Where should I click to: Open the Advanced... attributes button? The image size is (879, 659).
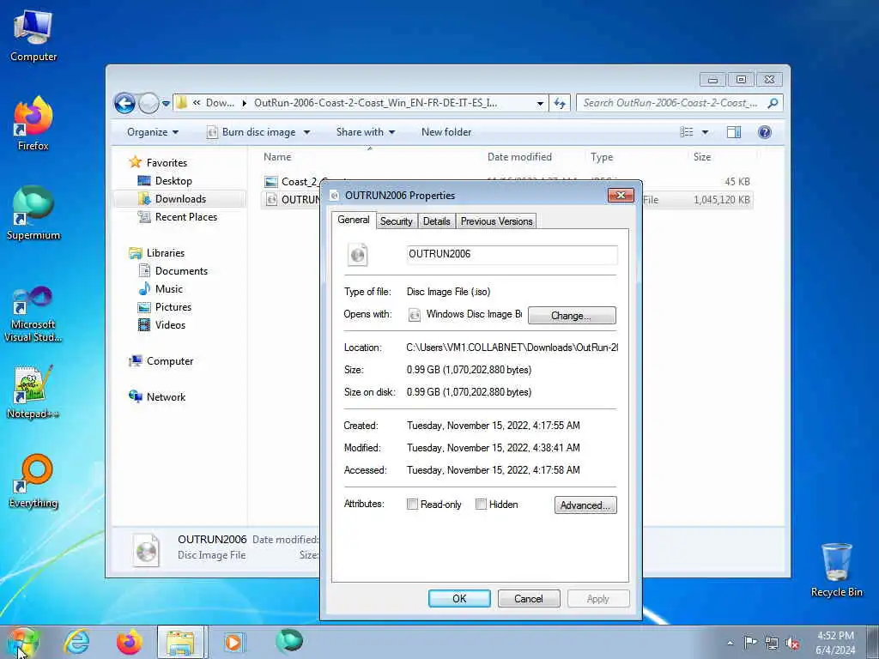585,505
